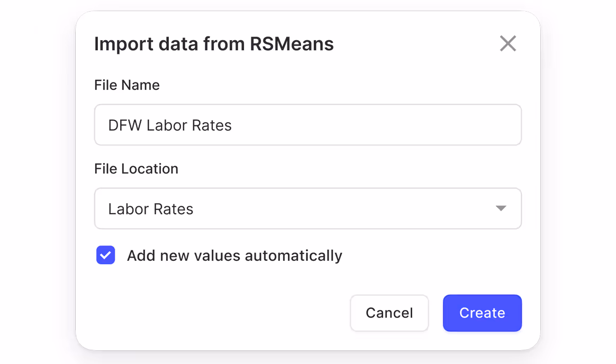616x364 pixels.
Task: Cancel the RSMeans import
Action: click(389, 313)
